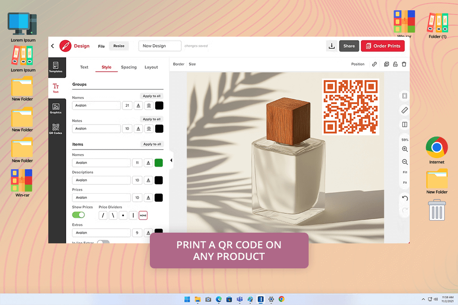Open alignment icon for Notes row
Image resolution: width=458 pixels, height=305 pixels.
tap(149, 129)
